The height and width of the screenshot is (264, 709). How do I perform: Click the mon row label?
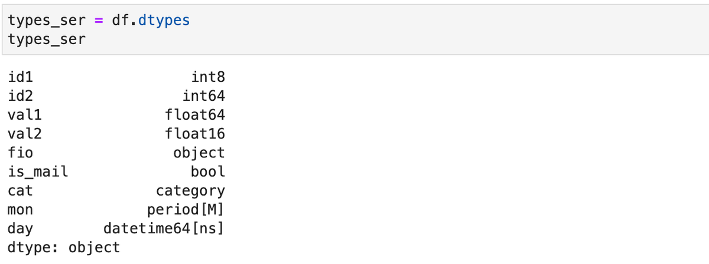21,210
